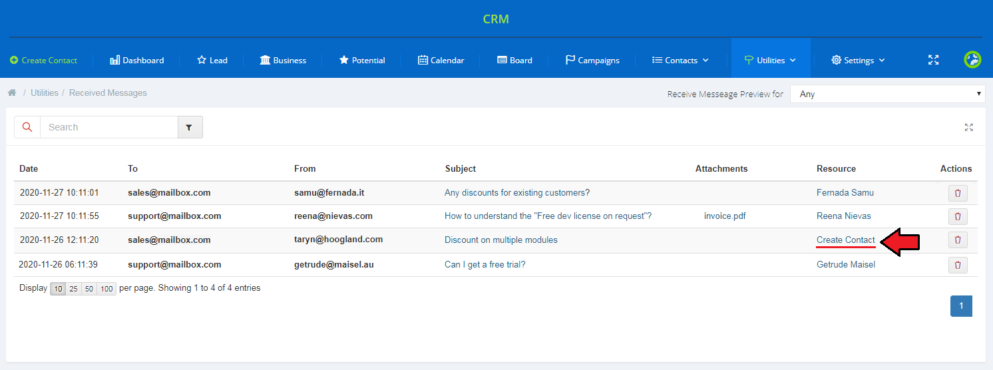Show 25 entries per page
The height and width of the screenshot is (370, 993).
pos(73,289)
